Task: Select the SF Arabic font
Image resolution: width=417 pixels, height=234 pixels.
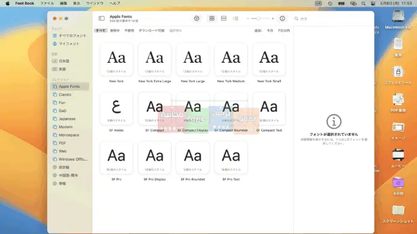Action: click(x=116, y=109)
